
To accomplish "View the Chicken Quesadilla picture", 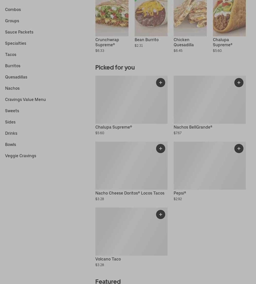I will coord(190,18).
